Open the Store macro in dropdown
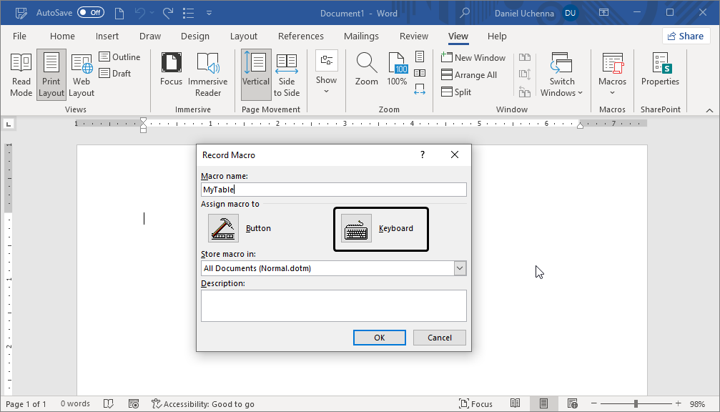 (x=460, y=268)
